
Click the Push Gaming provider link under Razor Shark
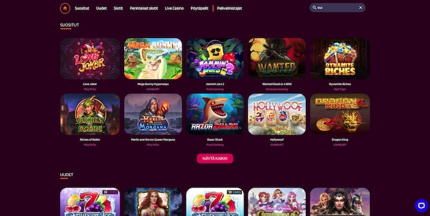tap(215, 145)
